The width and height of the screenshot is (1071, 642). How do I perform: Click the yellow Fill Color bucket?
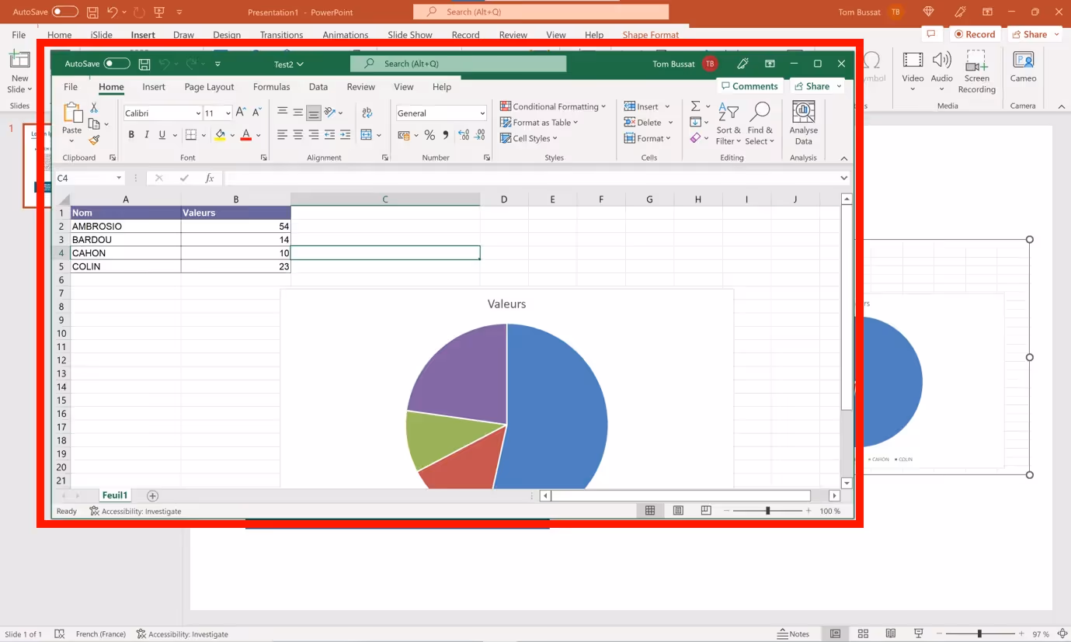point(221,135)
